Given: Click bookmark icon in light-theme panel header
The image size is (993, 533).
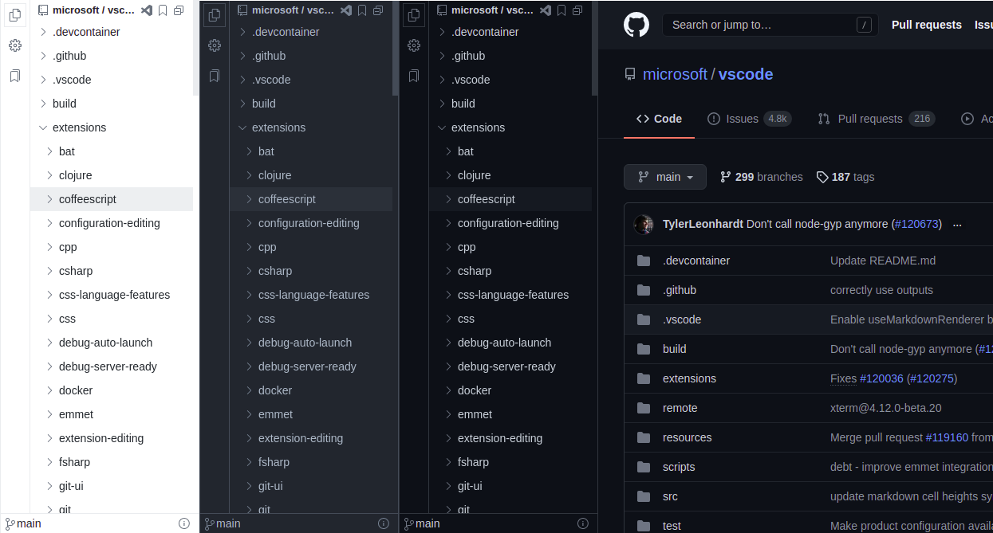Looking at the screenshot, I should click(163, 10).
